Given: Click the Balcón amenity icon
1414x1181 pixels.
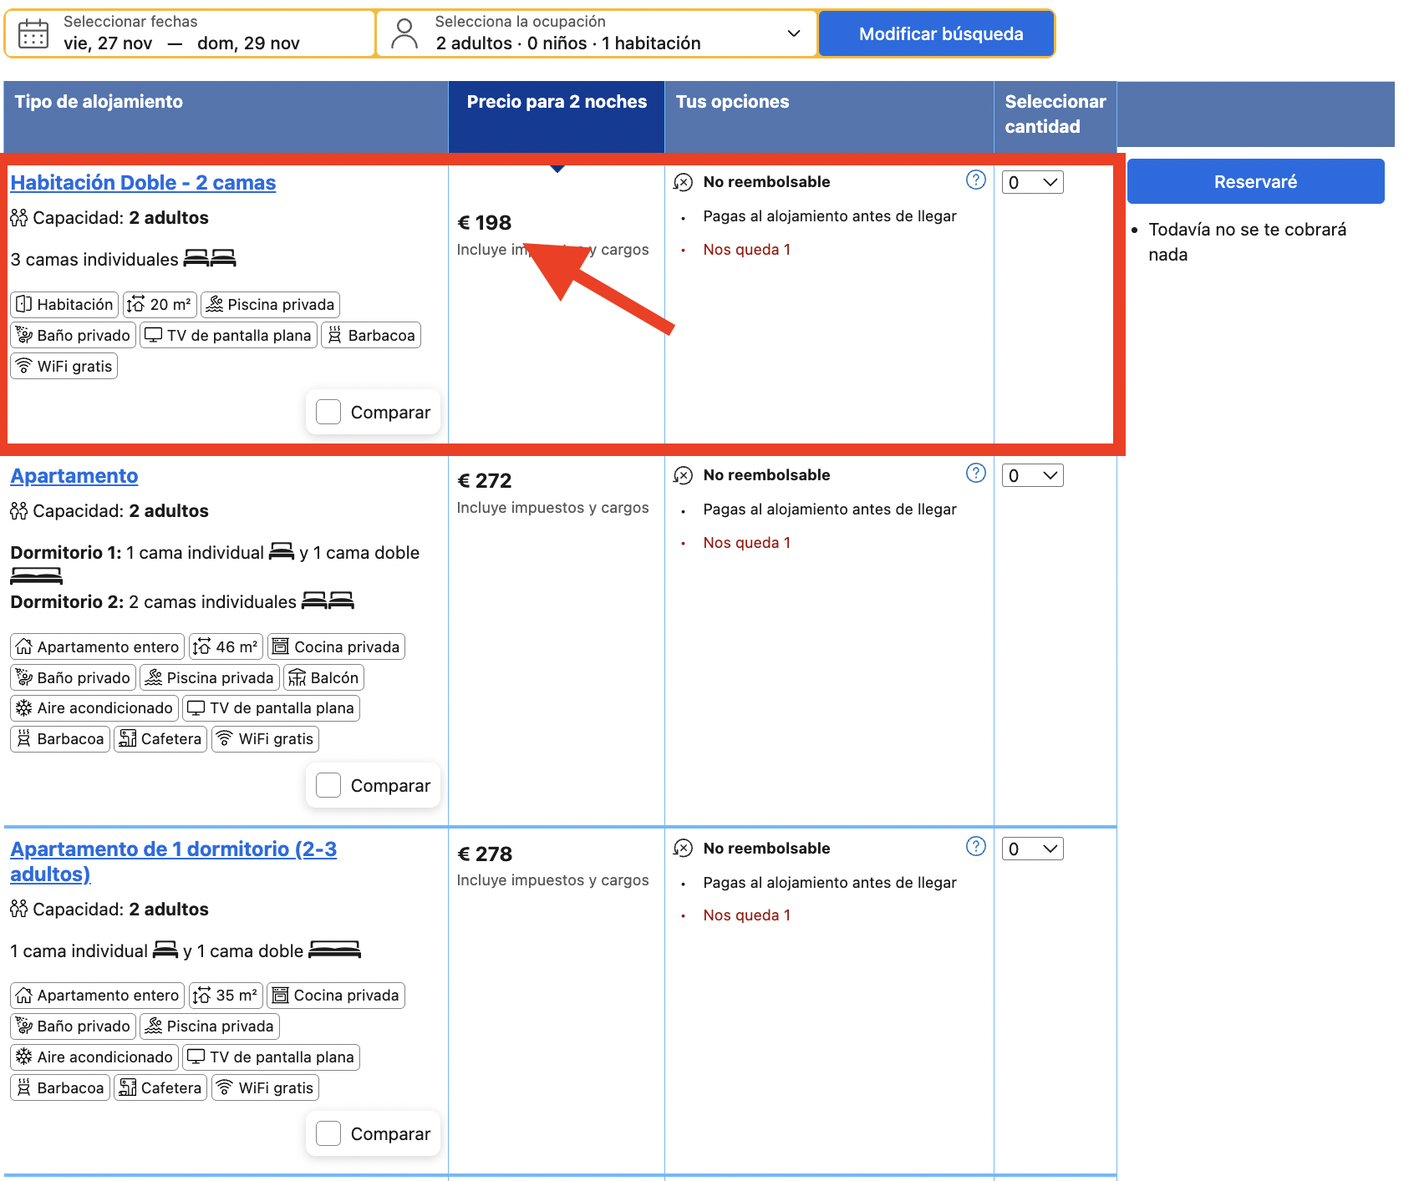Looking at the screenshot, I should click(298, 678).
